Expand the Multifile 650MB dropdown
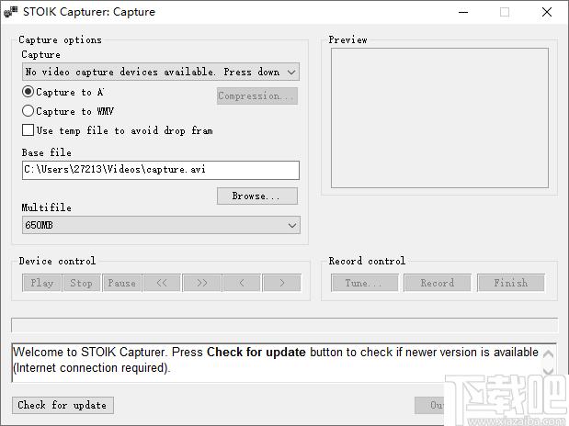Viewport: 569px width, 426px height. 161,225
